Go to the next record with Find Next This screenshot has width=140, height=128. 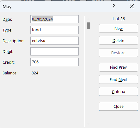pos(119,79)
